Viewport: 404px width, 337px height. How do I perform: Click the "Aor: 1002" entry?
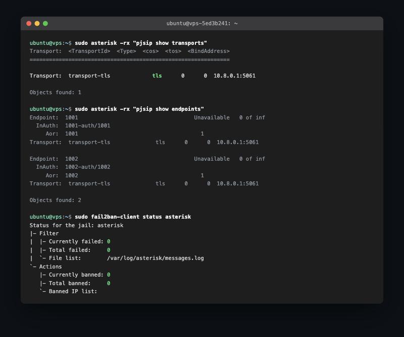(x=62, y=175)
